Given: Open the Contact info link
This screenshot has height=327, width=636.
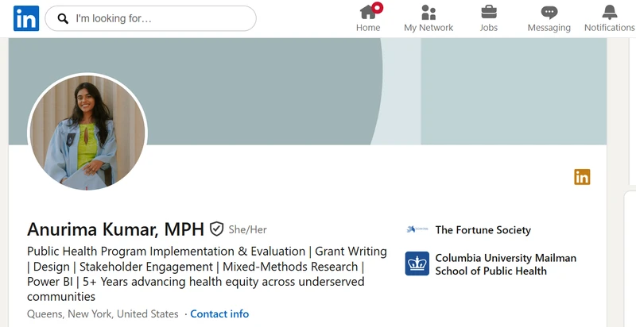Looking at the screenshot, I should tap(219, 314).
